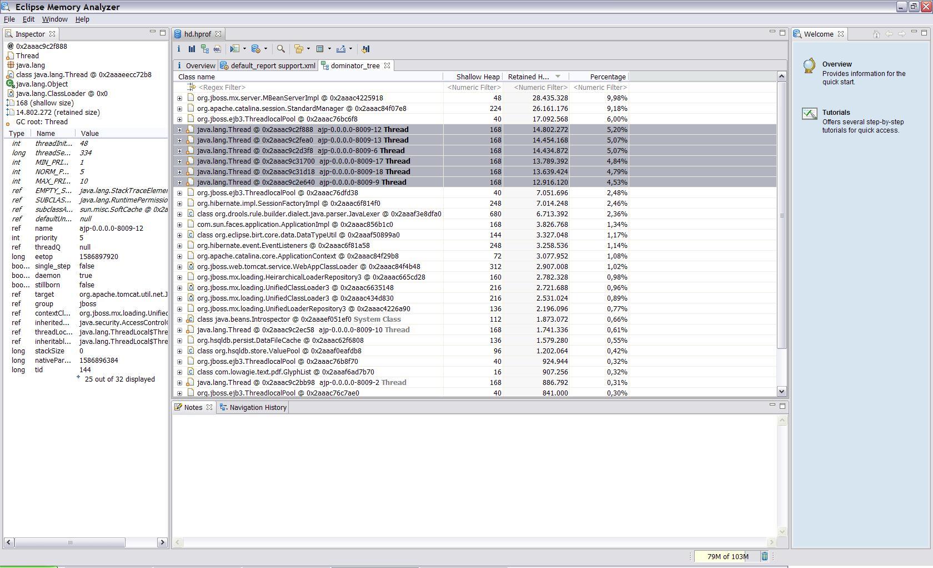This screenshot has height=568, width=933.
Task: Open Calculate retained size dropdown arrow
Action: coord(329,49)
